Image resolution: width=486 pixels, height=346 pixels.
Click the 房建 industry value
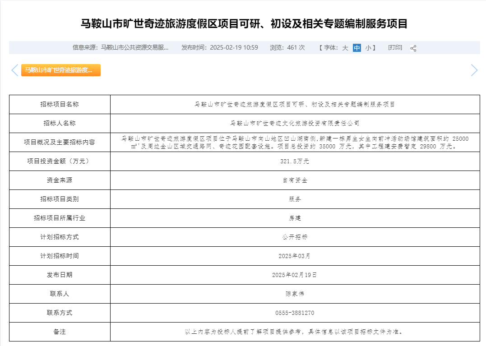point(295,218)
